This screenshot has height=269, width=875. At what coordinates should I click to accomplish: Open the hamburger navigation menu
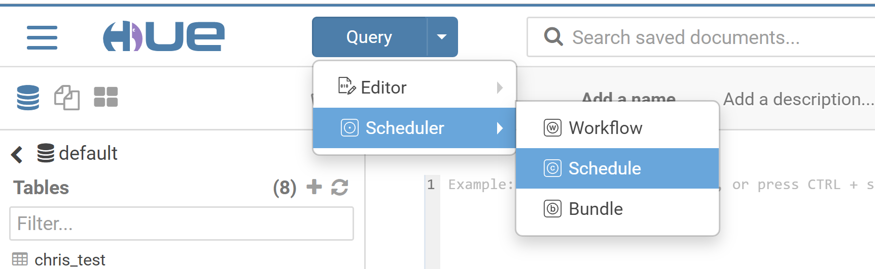pos(42,37)
